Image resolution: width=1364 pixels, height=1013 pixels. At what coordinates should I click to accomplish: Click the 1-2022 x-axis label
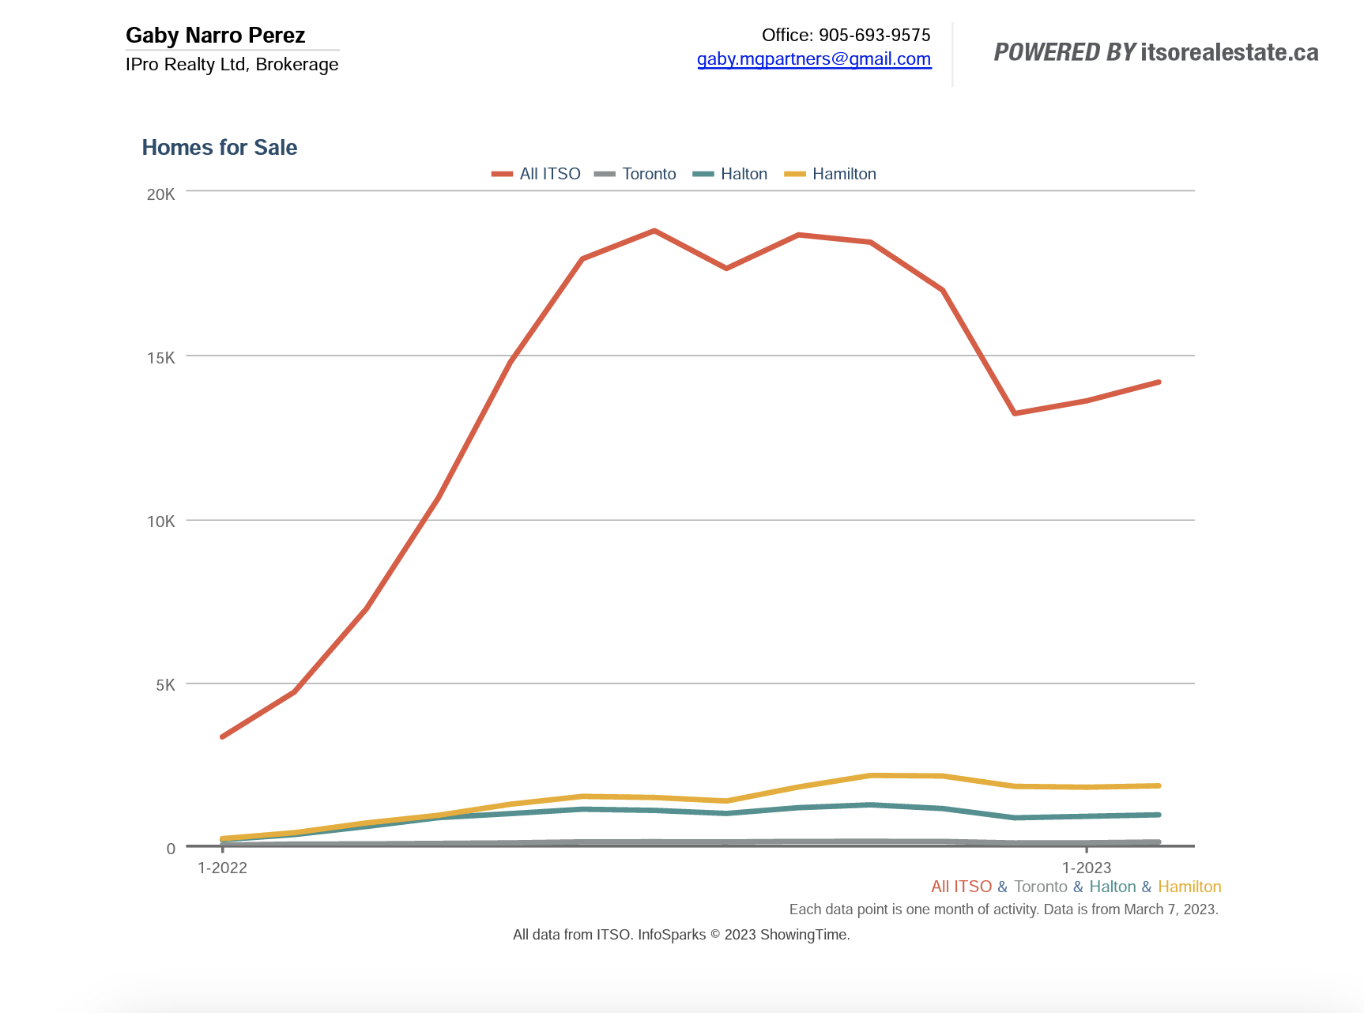click(222, 868)
